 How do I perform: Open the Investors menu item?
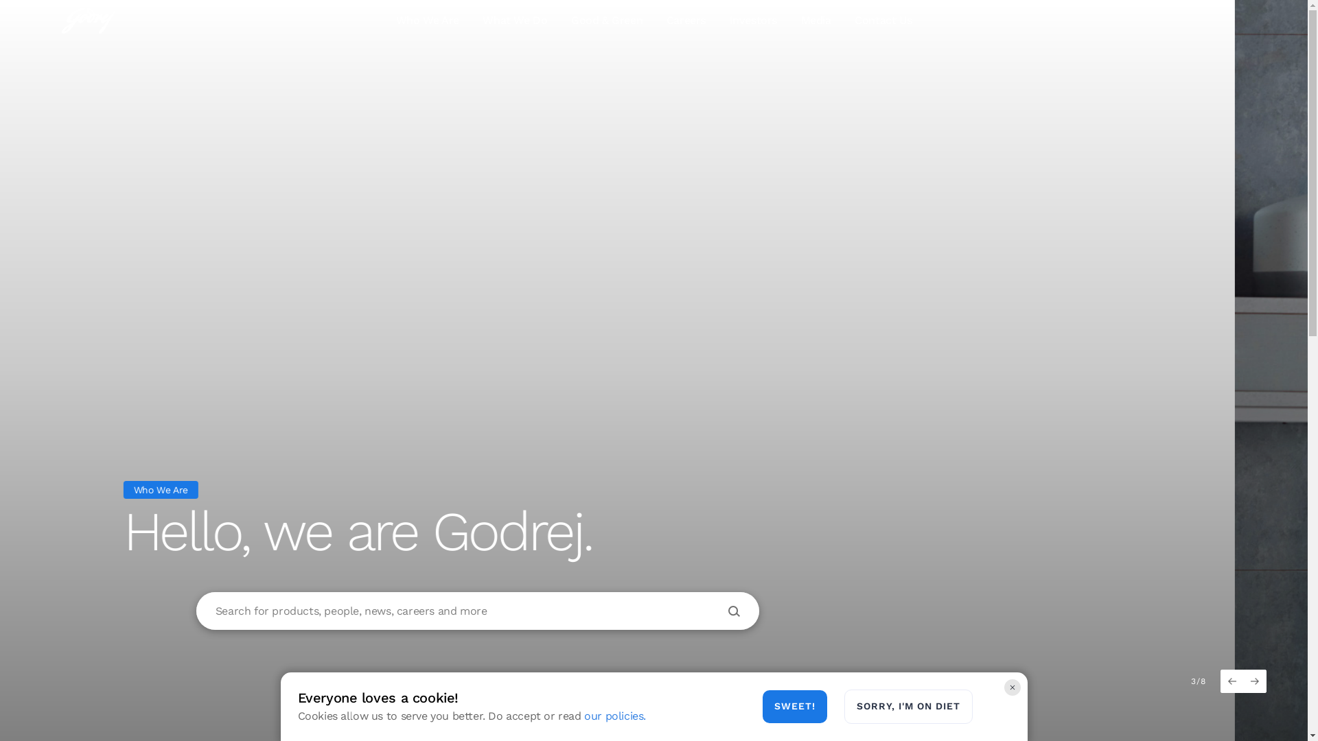click(x=752, y=21)
